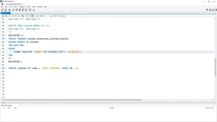Image resolution: width=217 pixels, height=122 pixels.
Task: Open find panel magnifier icon
Action: tap(58, 16)
